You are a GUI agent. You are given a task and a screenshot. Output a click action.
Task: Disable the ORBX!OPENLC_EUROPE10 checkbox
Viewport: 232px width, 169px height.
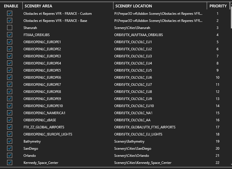pos(10,106)
